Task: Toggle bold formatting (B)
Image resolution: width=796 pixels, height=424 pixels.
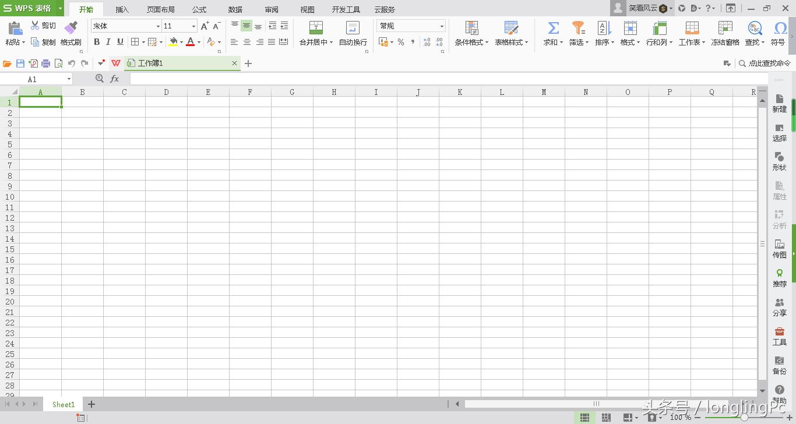Action: coord(97,42)
